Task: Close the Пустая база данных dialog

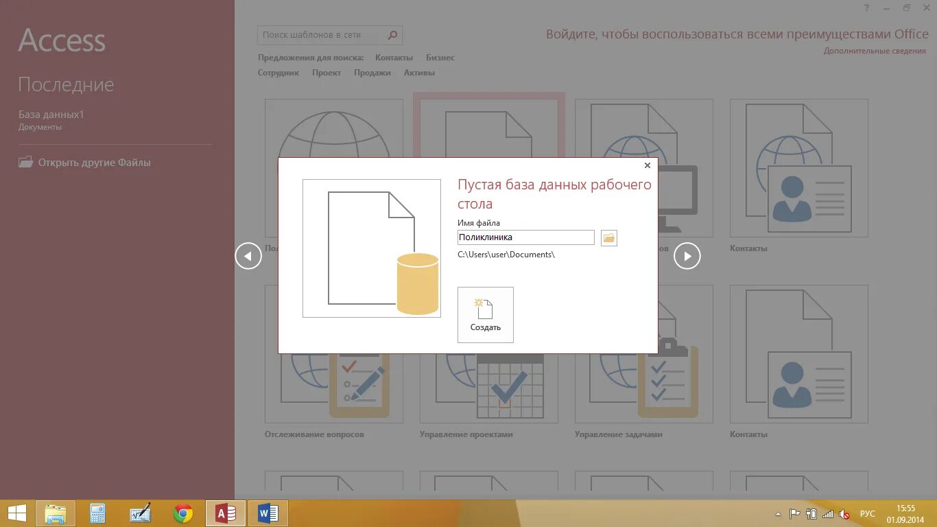Action: click(648, 165)
